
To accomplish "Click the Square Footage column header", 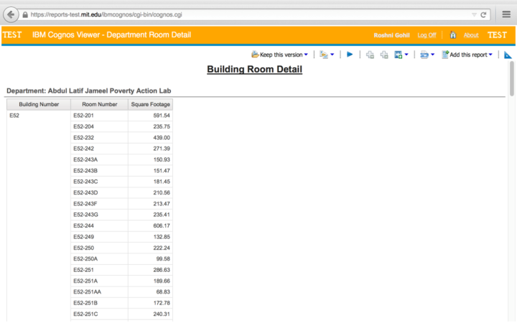I will coord(150,104).
